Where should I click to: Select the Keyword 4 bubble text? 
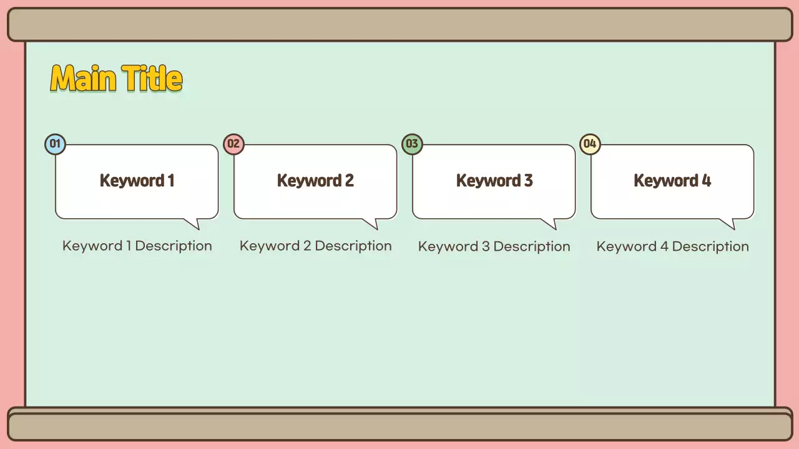click(672, 181)
